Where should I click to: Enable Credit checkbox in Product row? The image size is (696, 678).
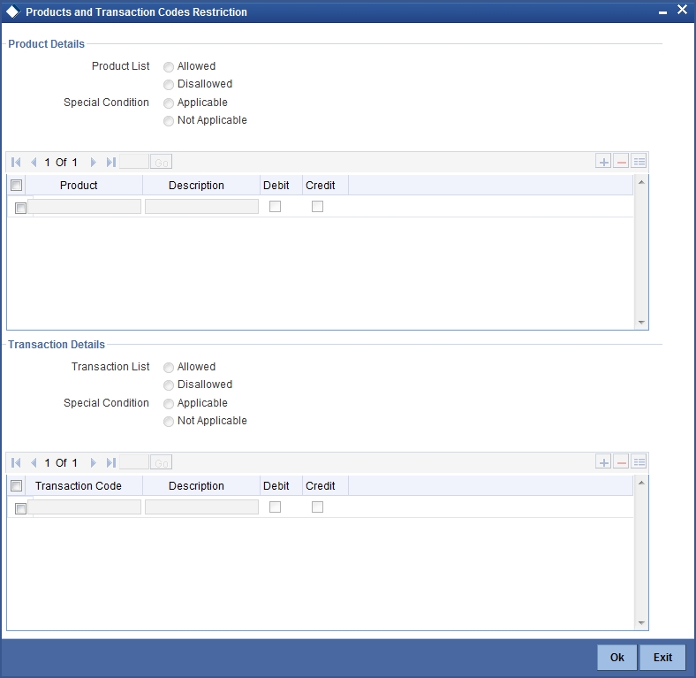[x=317, y=206]
